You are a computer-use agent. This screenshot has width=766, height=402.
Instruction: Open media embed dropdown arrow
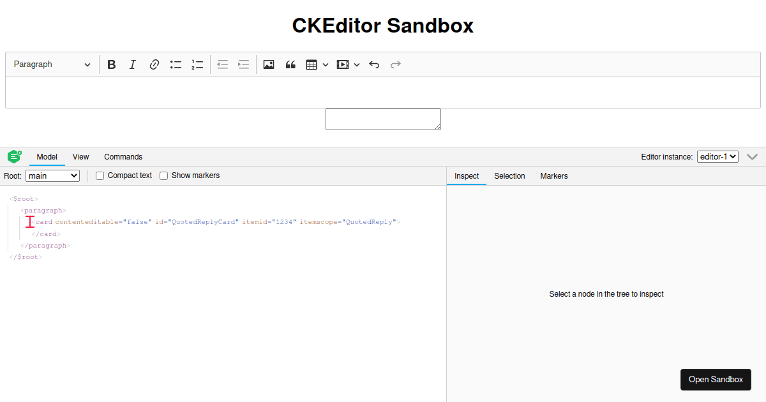tap(357, 64)
